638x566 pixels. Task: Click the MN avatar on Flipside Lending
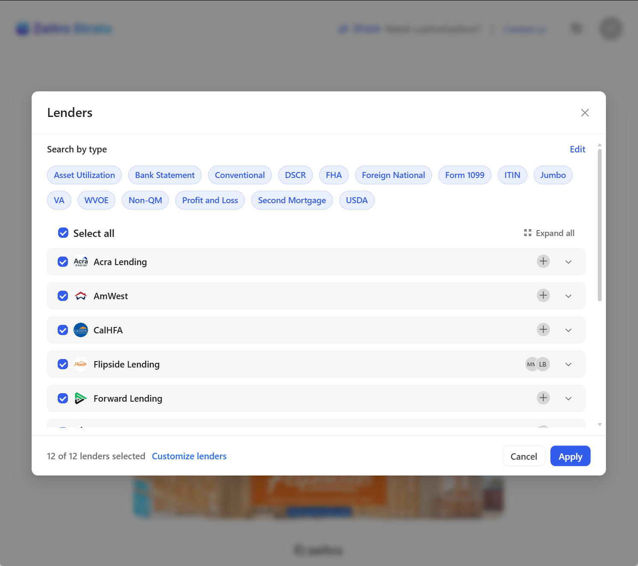(530, 364)
